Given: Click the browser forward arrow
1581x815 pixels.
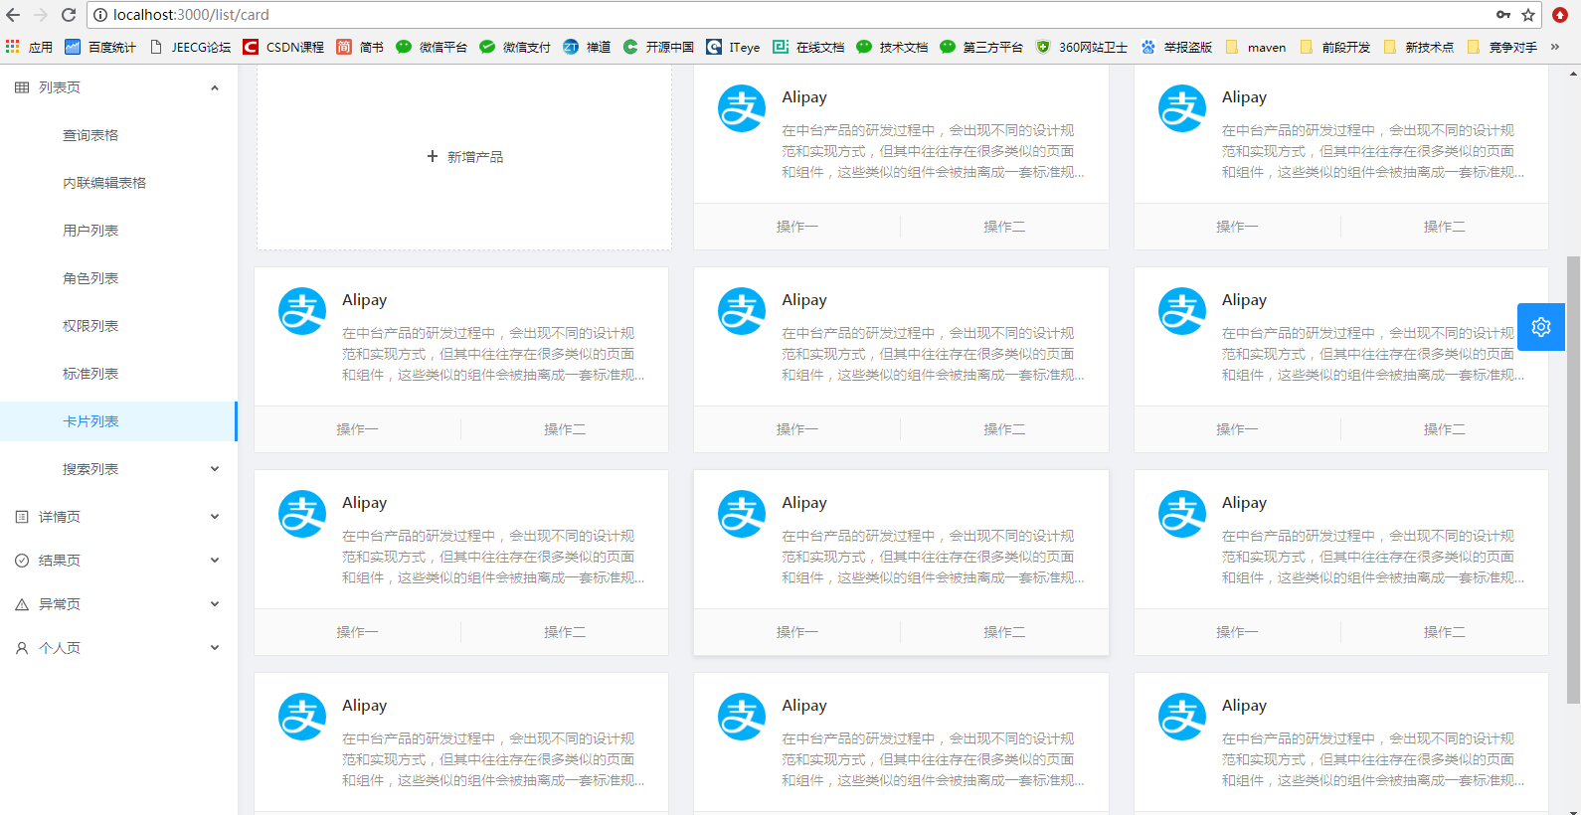Looking at the screenshot, I should pos(41,15).
